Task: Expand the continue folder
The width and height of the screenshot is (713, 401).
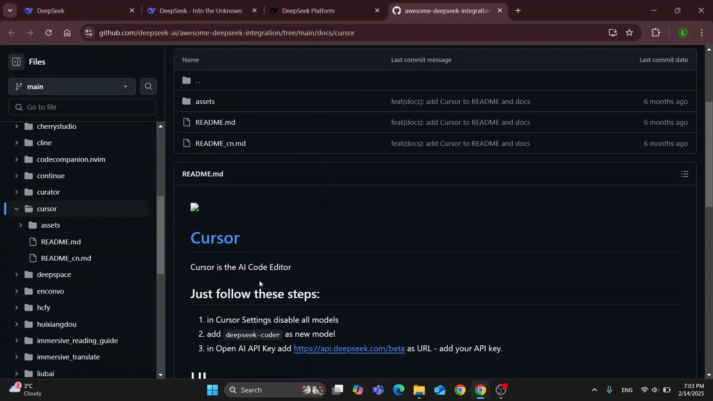Action: click(16, 176)
